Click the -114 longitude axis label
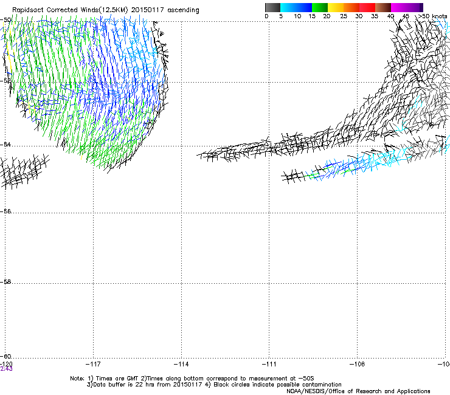Viewport: 450px width, 395px height. tap(181, 364)
